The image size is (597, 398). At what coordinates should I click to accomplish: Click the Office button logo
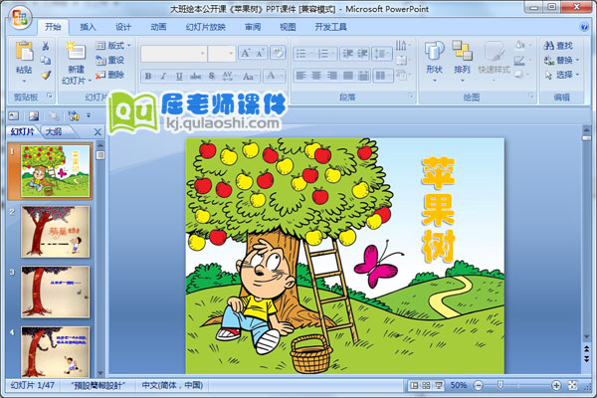(20, 18)
